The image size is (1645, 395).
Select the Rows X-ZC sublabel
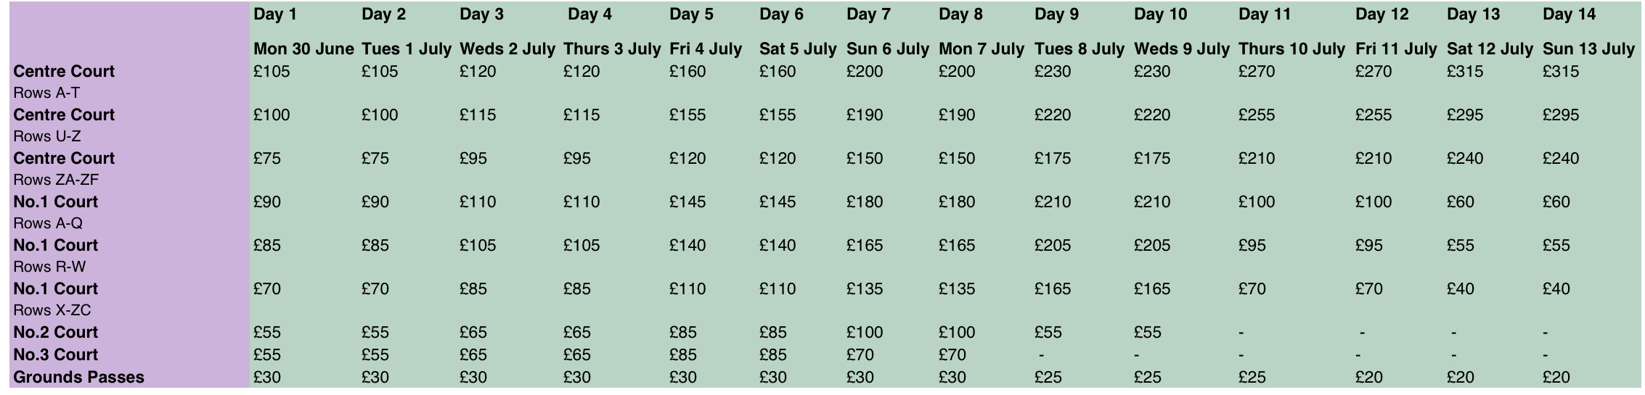pyautogui.click(x=52, y=310)
